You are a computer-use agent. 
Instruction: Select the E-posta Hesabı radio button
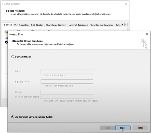[12, 57]
